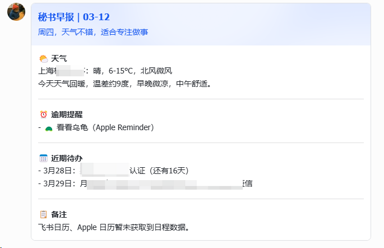Click the sun and cloud weather icon

pyautogui.click(x=43, y=58)
